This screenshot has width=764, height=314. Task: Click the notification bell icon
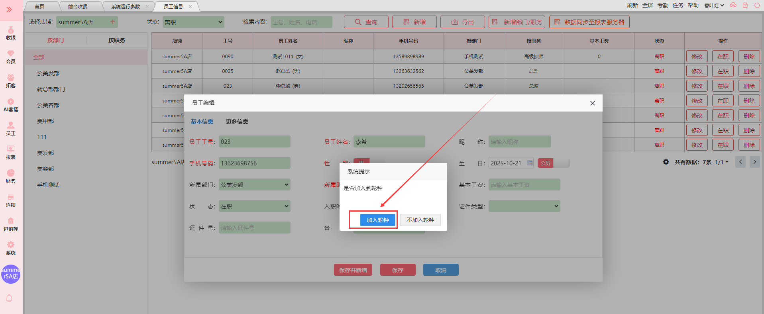(x=9, y=298)
